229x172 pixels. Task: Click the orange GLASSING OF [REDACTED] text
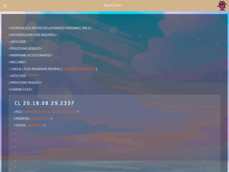tap(79, 69)
